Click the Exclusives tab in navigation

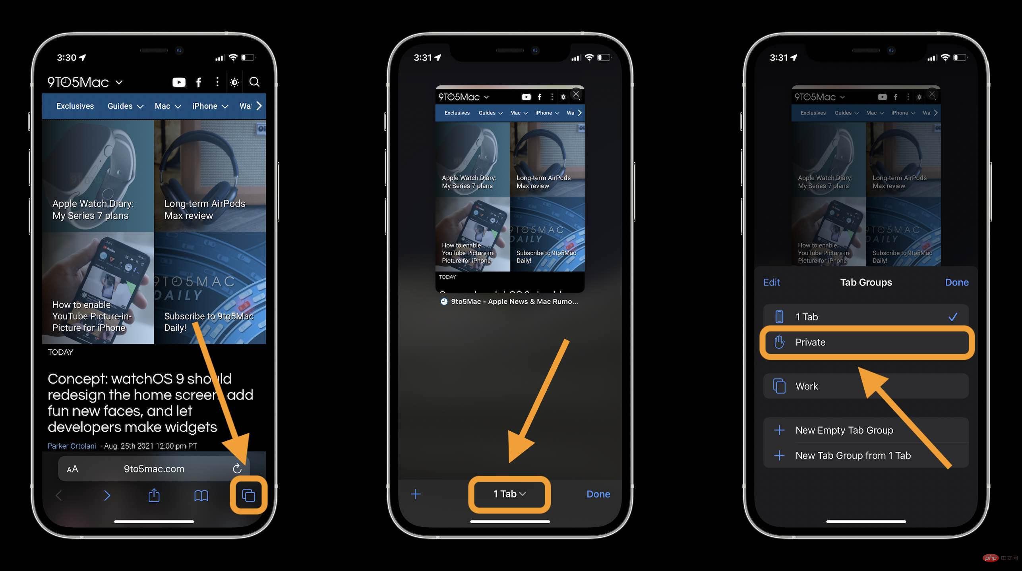click(x=75, y=106)
